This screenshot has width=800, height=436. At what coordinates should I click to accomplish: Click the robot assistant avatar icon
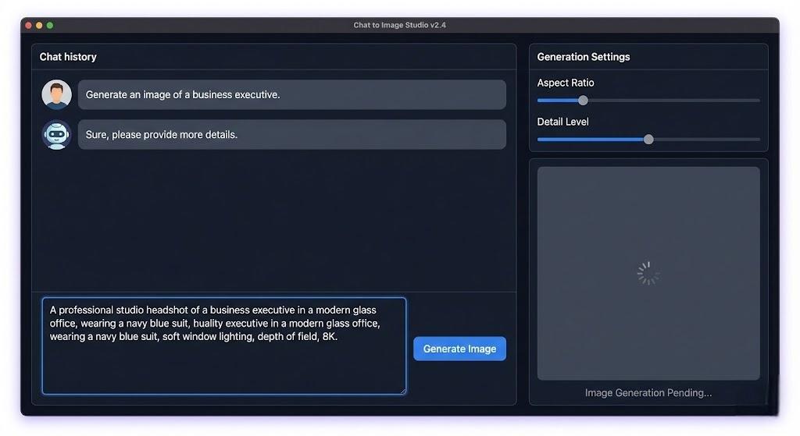coord(56,134)
